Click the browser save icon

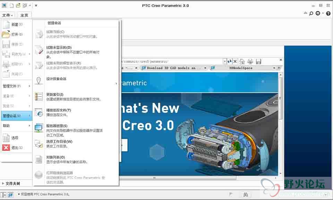tap(258, 62)
